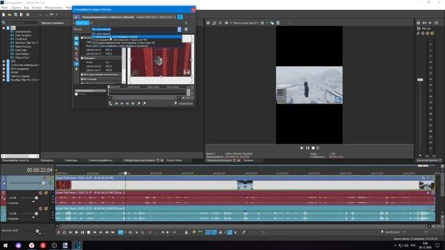Select the Color Gradient generator

[x=23, y=35]
